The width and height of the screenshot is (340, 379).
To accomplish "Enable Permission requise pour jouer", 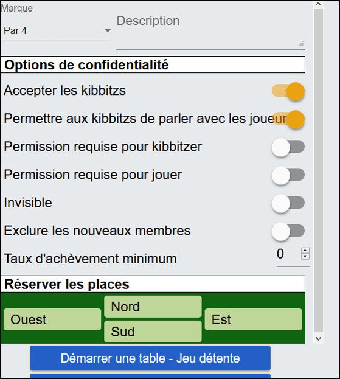I will coord(288,175).
